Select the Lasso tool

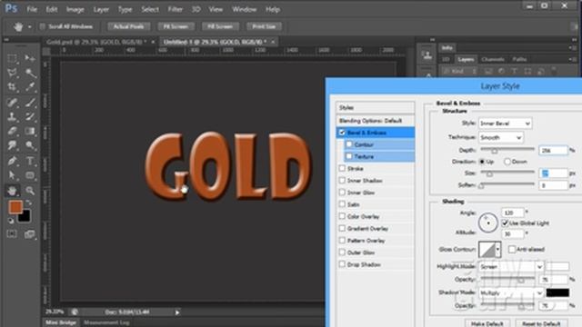coord(12,73)
